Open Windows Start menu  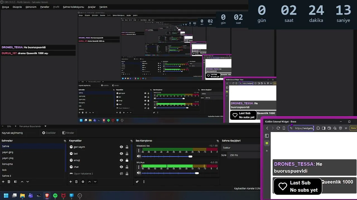point(6,196)
